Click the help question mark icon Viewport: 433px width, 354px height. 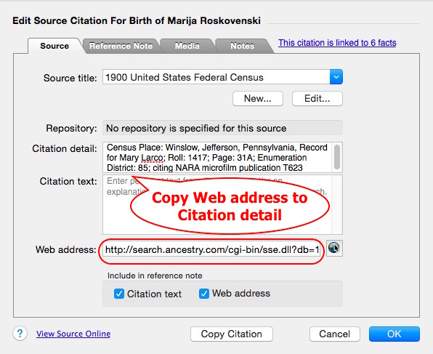point(20,333)
